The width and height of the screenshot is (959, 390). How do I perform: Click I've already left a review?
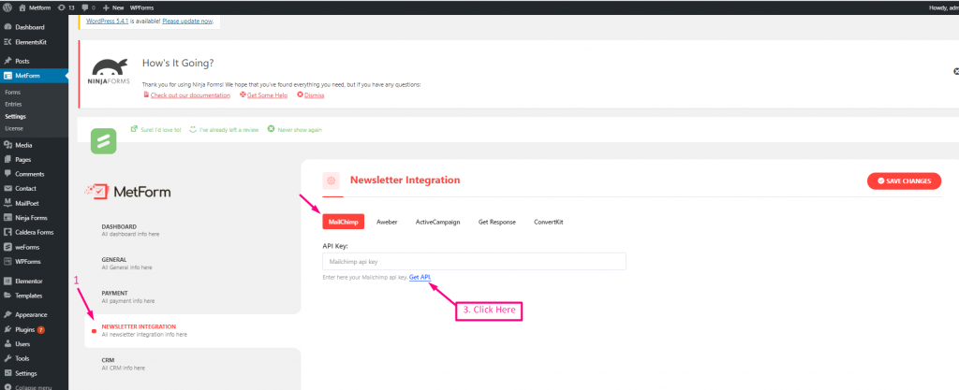(229, 129)
